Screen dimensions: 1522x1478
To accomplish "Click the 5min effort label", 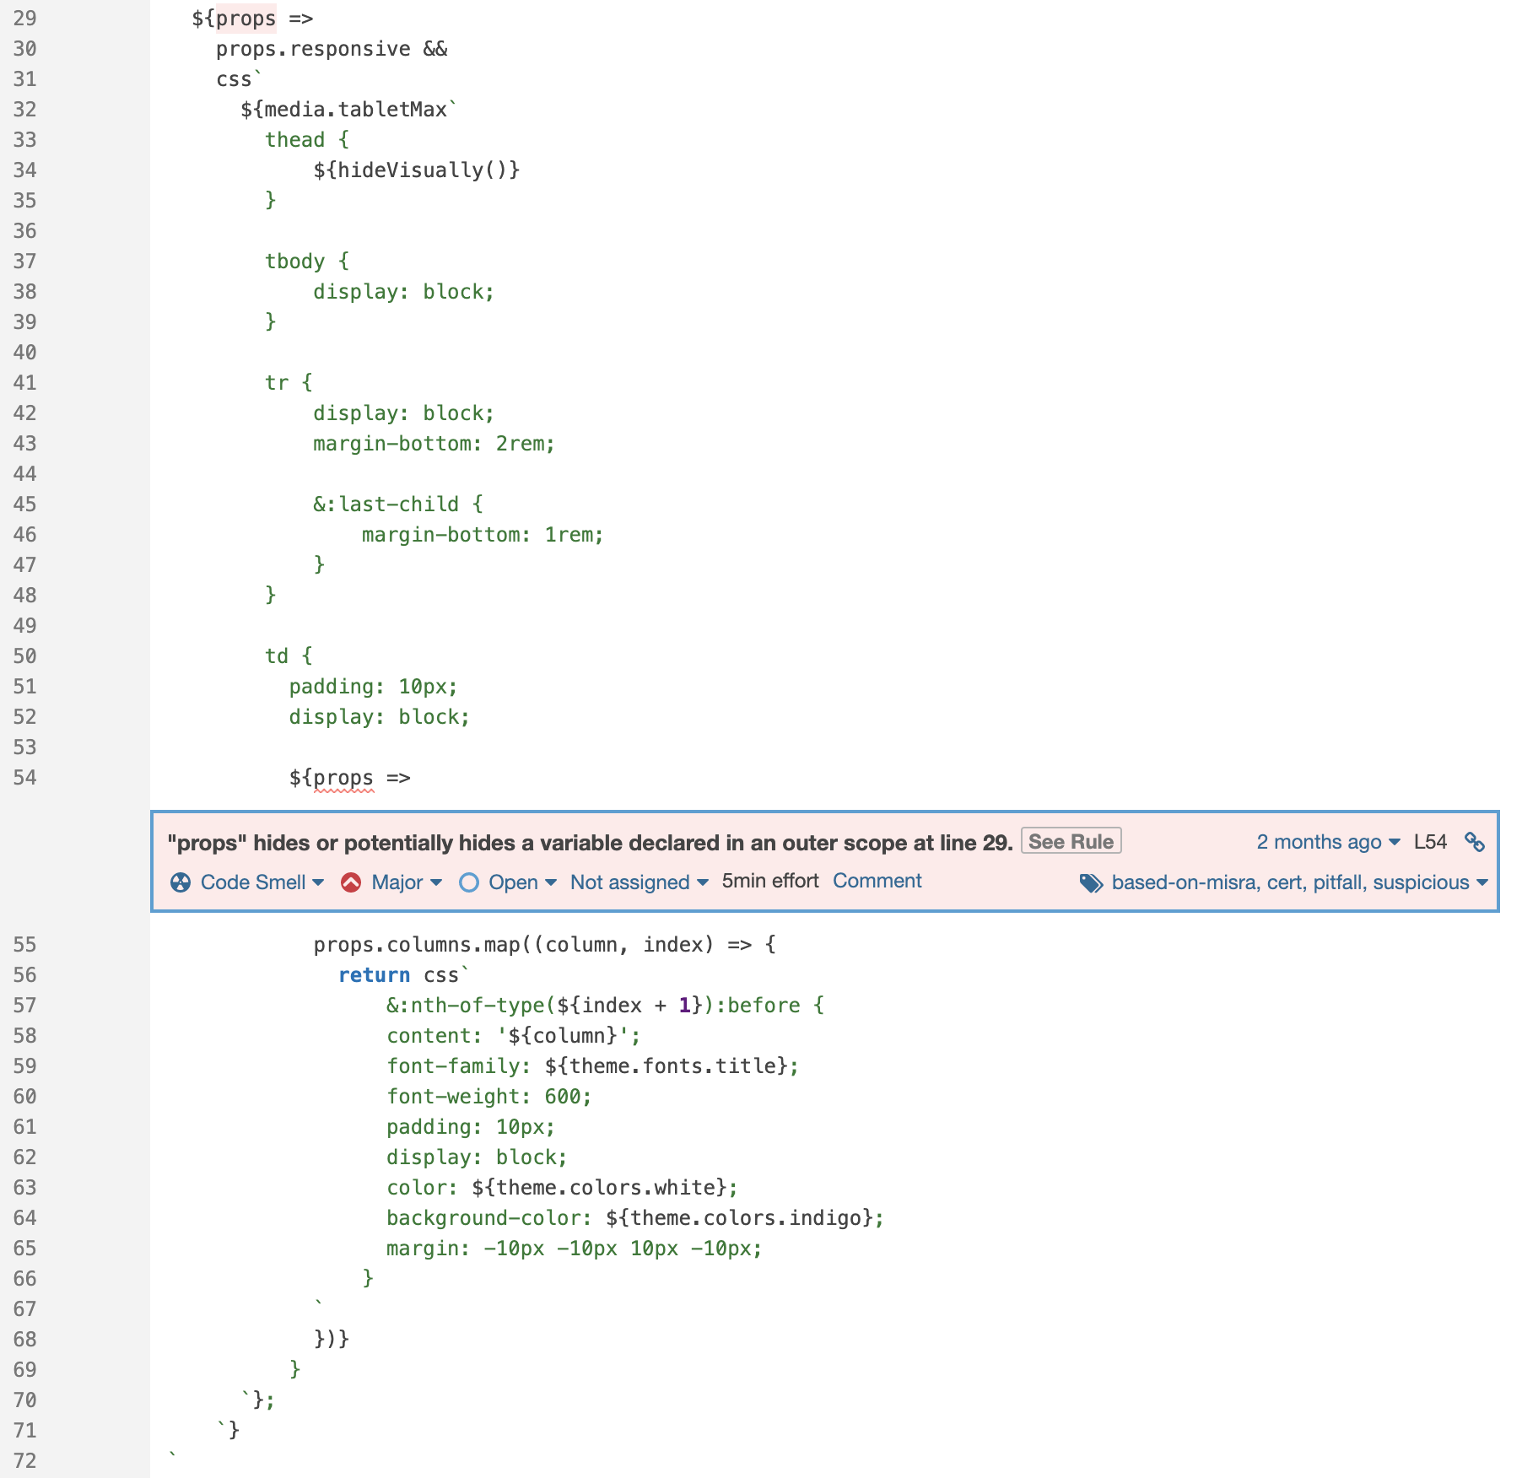I will pos(769,881).
